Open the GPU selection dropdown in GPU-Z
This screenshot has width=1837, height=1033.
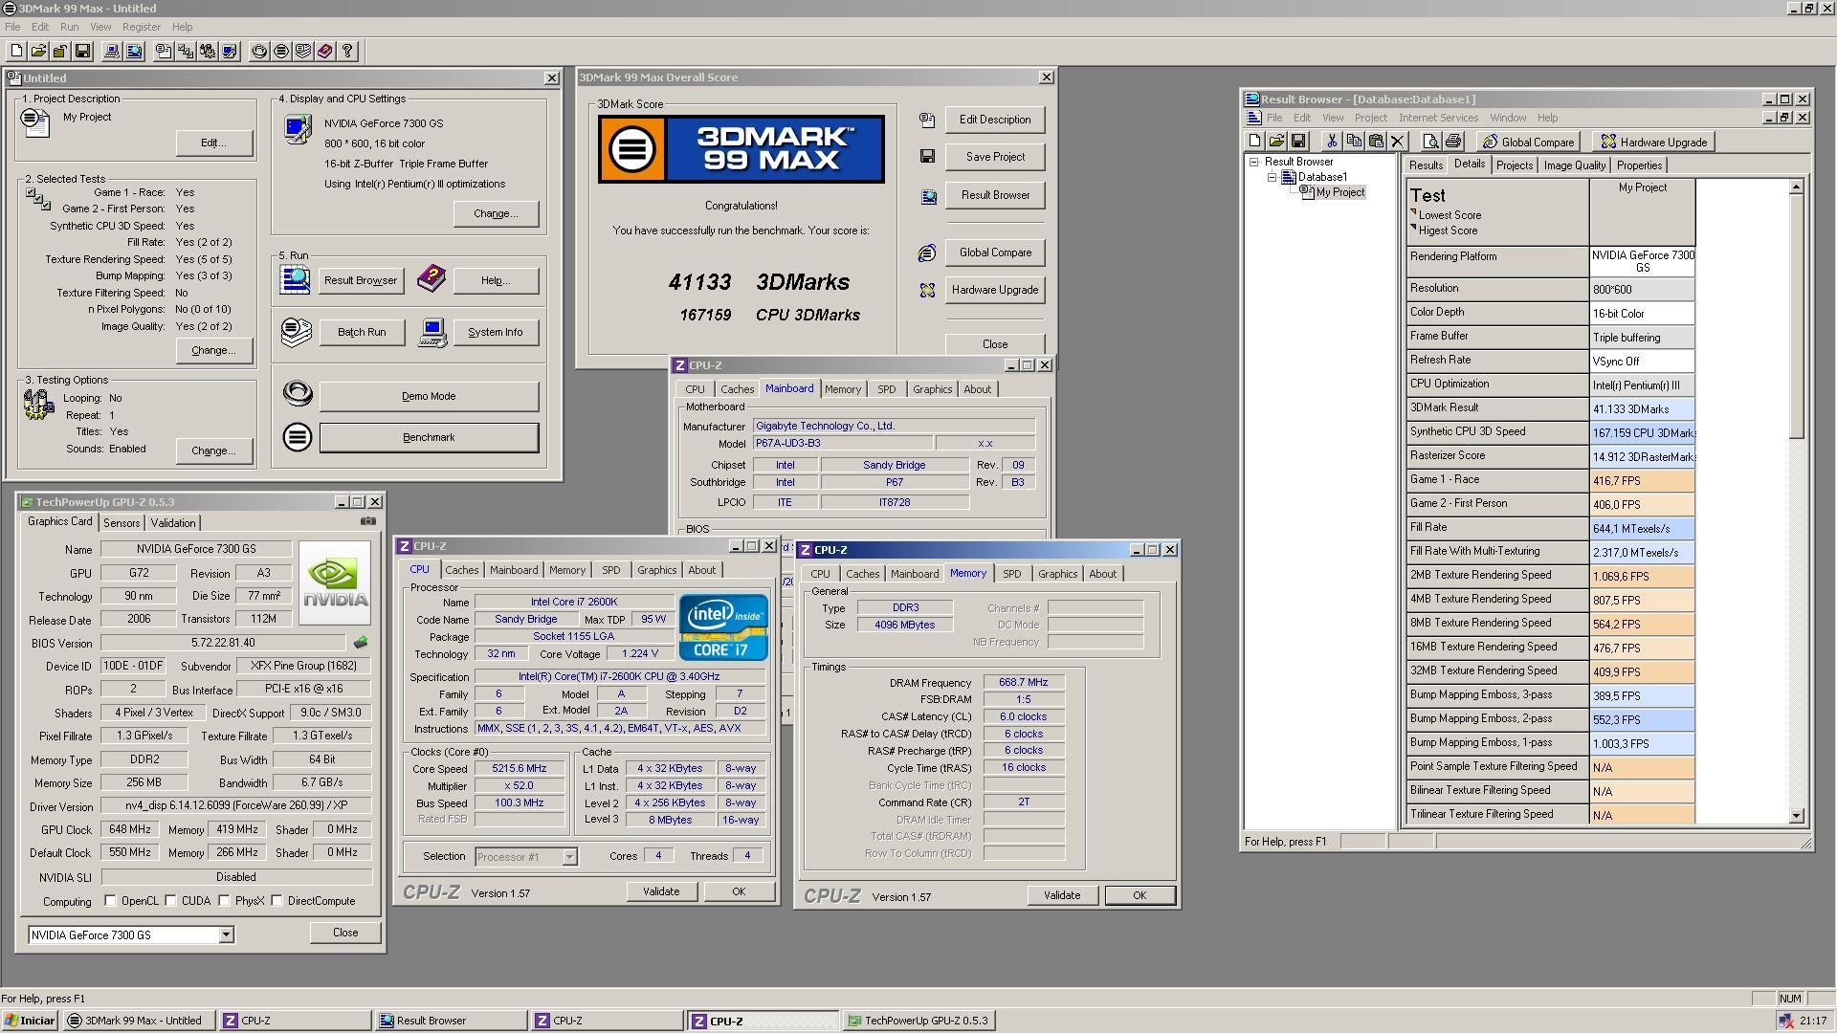point(226,934)
